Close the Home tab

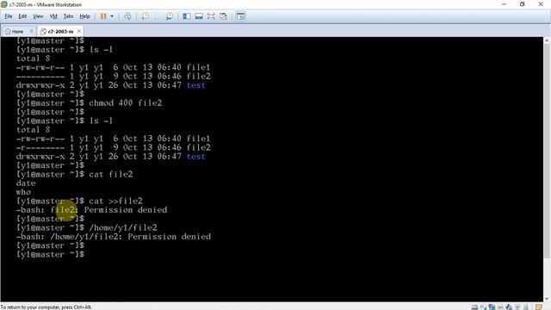click(31, 31)
